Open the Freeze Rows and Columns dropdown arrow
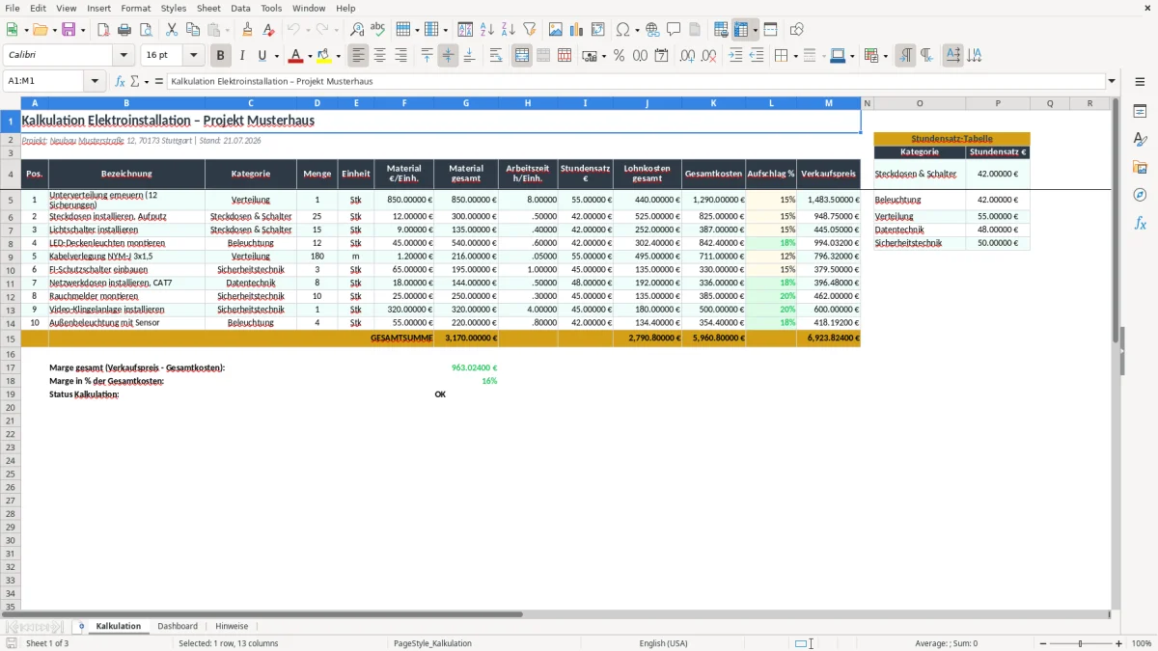Screen dimensions: 1158x651 tap(755, 30)
